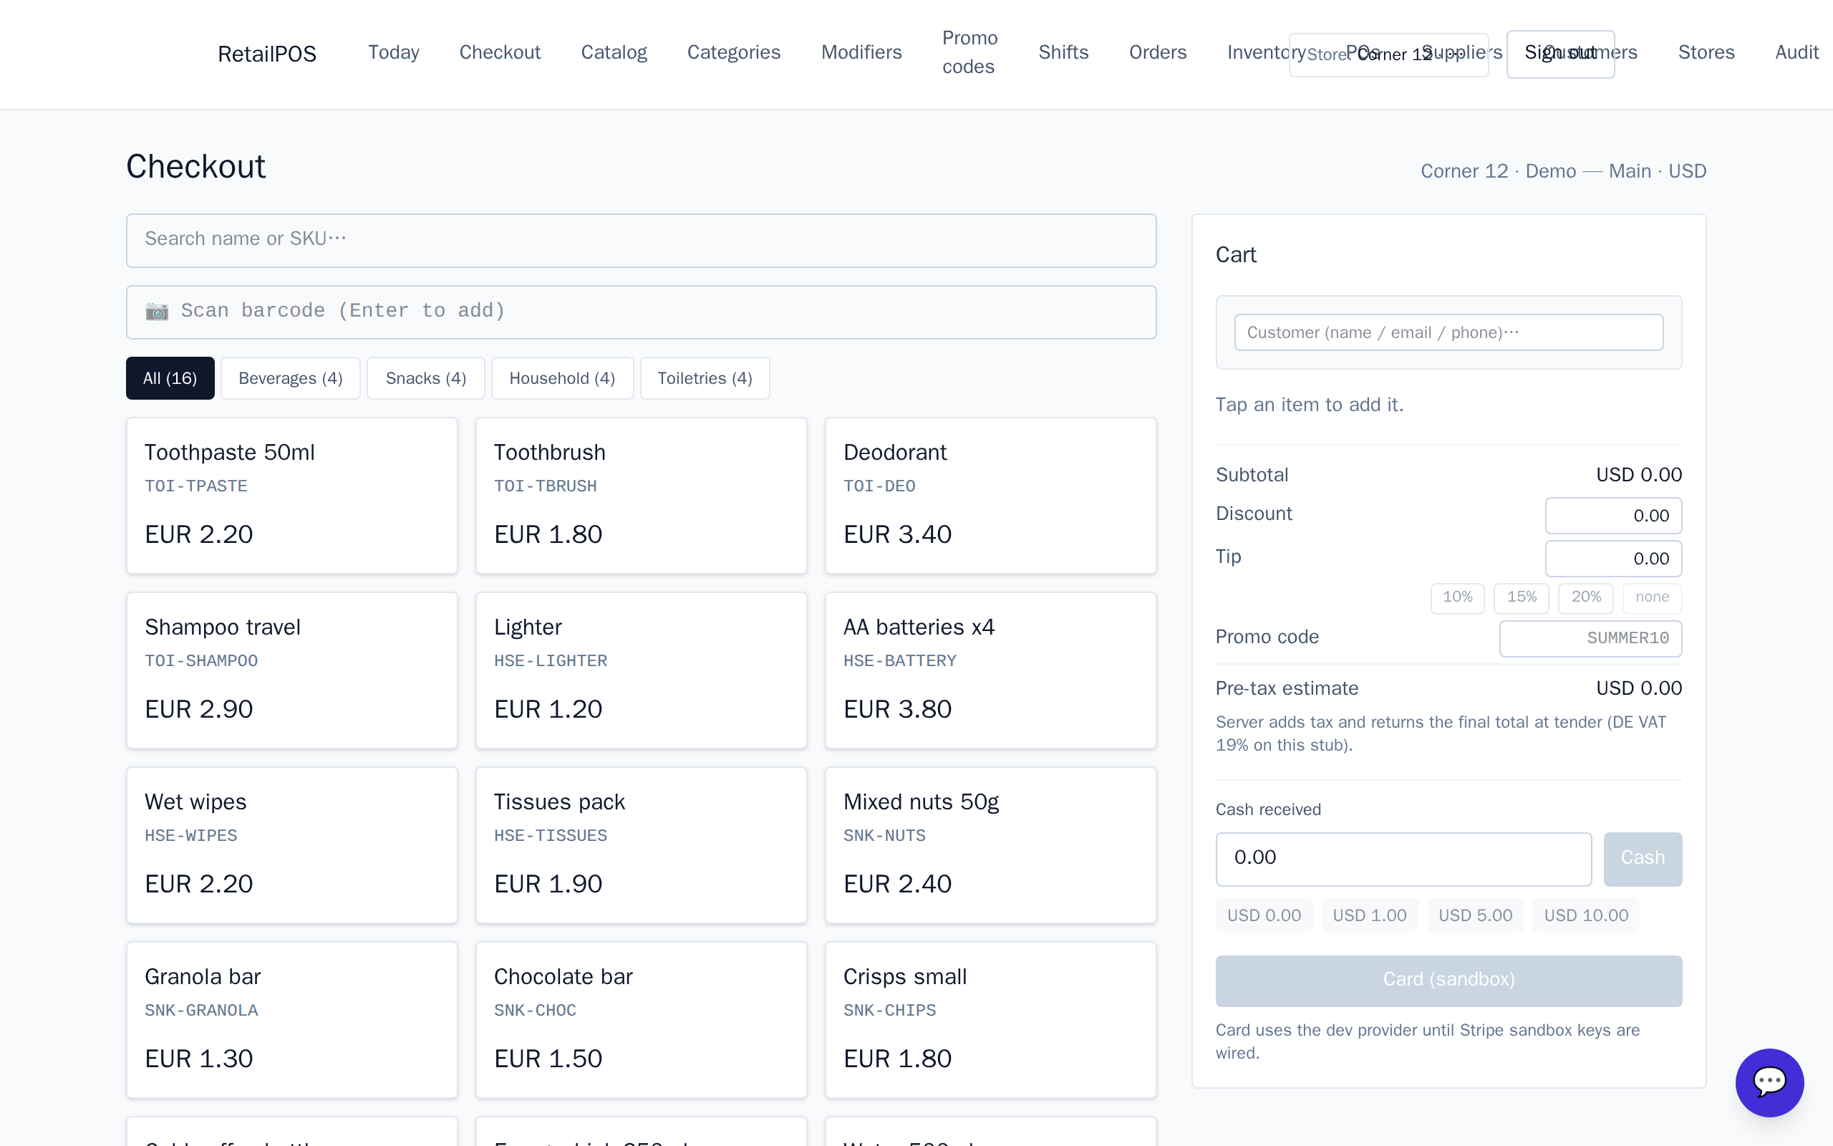This screenshot has width=1833, height=1146.
Task: Add Chocolate bar to the cart
Action: [641, 1020]
